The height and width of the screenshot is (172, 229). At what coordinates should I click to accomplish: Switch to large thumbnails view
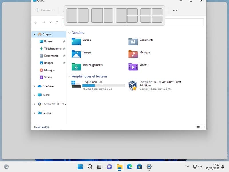(x=203, y=127)
